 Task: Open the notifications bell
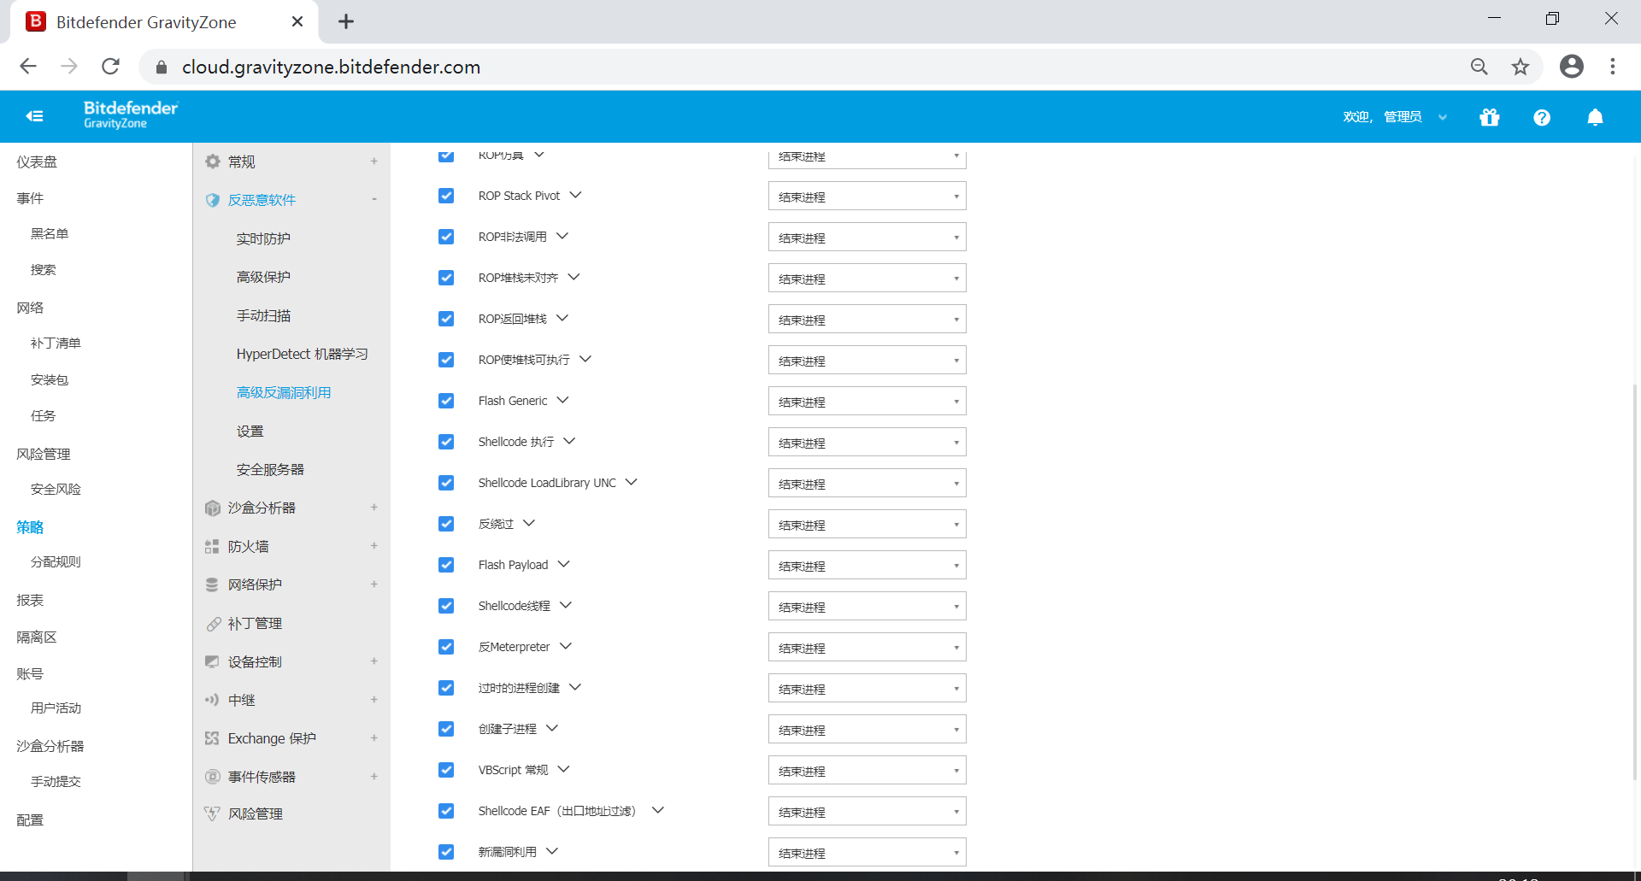pos(1595,117)
